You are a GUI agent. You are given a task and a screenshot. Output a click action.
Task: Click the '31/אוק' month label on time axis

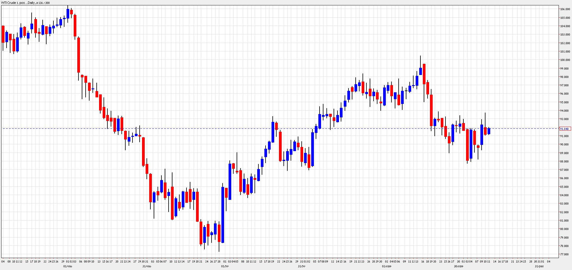[539, 266]
